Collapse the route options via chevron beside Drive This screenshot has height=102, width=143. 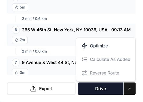[x=130, y=89]
